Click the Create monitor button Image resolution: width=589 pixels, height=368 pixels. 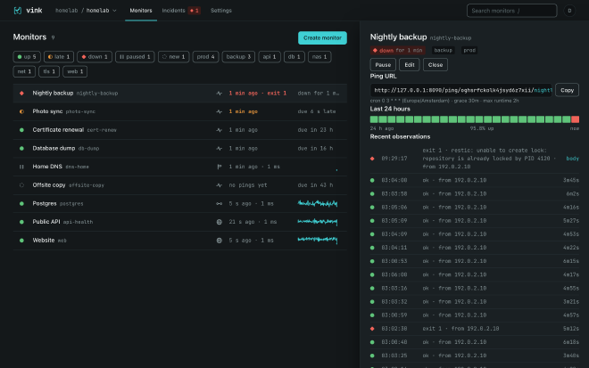[322, 38]
